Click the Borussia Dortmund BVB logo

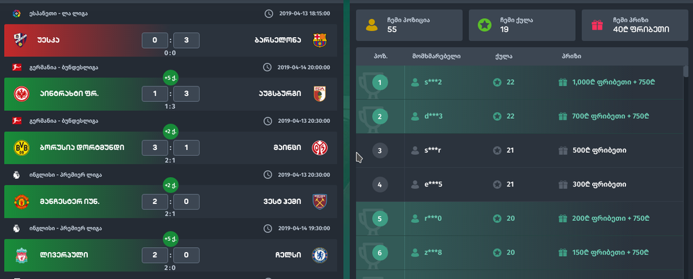tap(21, 147)
